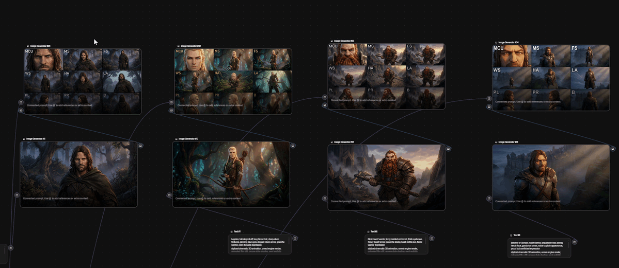Click text input port of Legolas grid generator

(171, 102)
